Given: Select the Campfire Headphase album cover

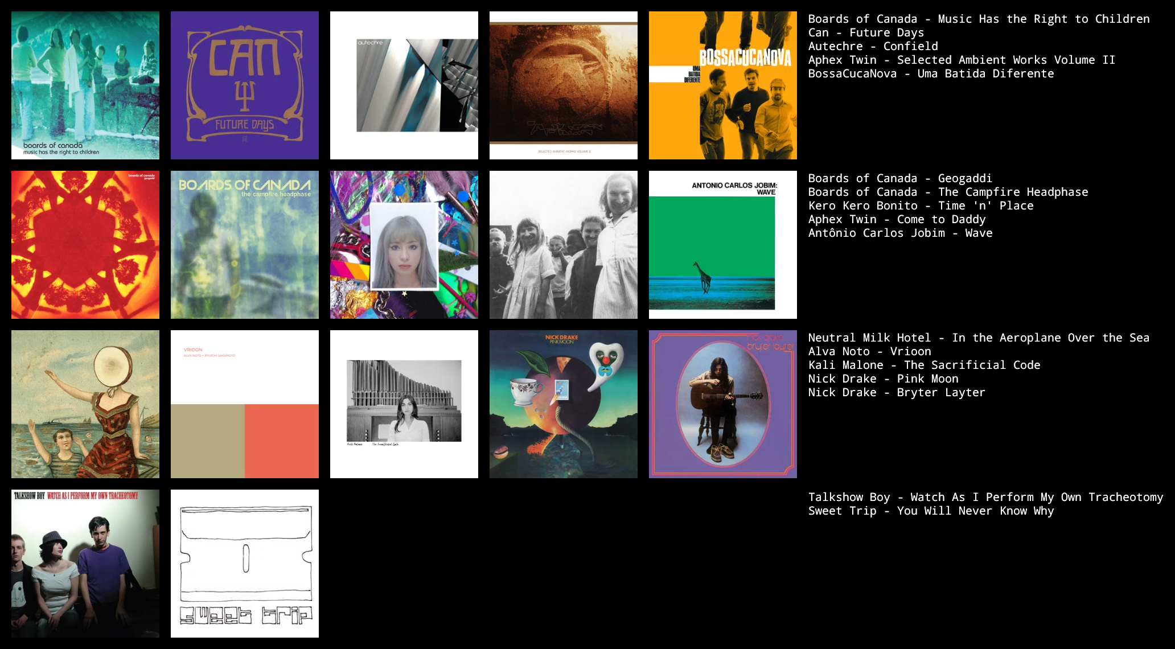Looking at the screenshot, I should coord(245,245).
